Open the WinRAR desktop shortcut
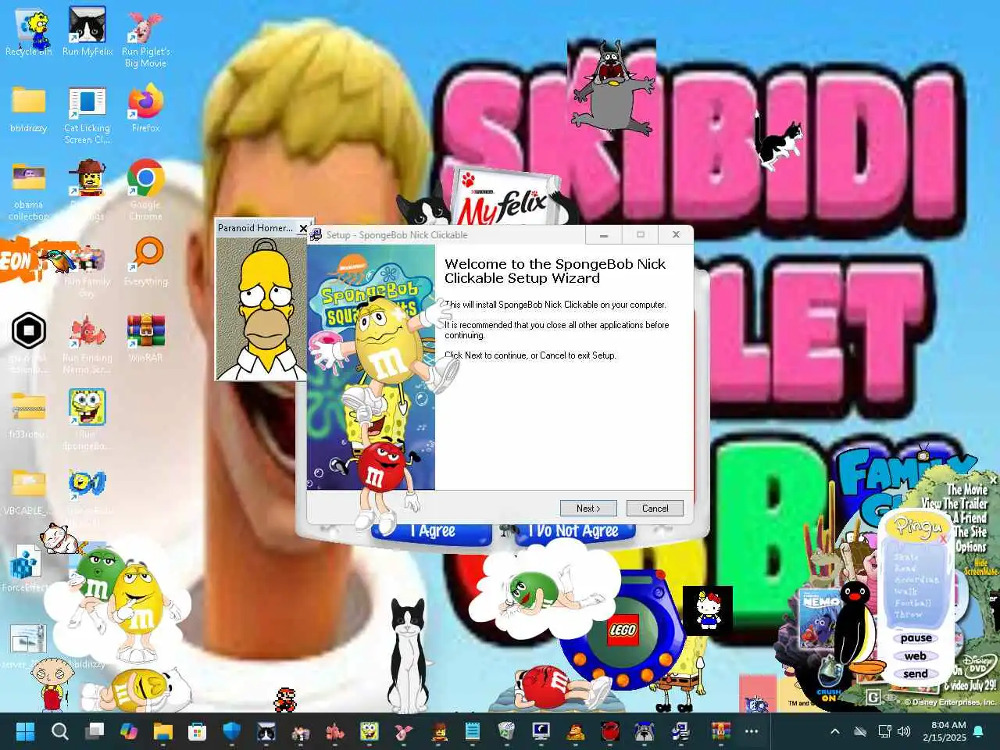The image size is (1000, 750). pos(145,337)
